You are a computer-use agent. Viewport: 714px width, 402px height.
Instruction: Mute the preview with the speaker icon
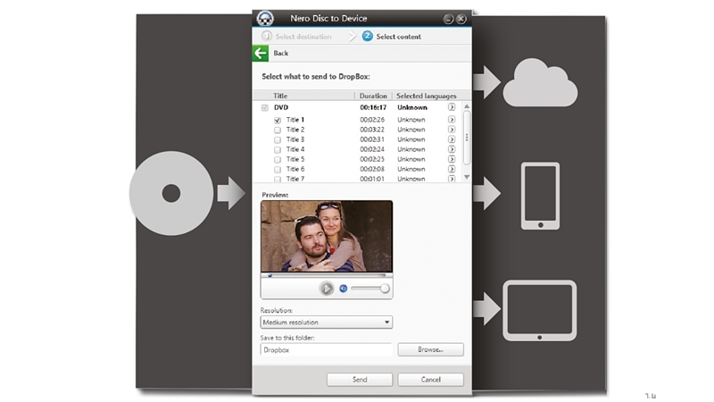[344, 288]
